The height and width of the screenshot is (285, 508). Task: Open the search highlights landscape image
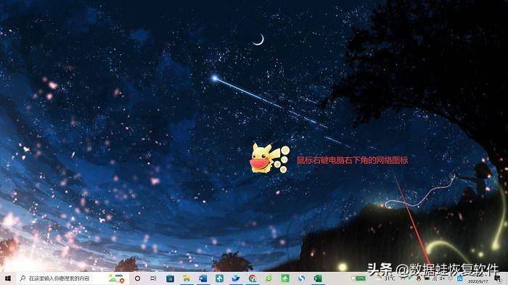click(116, 278)
